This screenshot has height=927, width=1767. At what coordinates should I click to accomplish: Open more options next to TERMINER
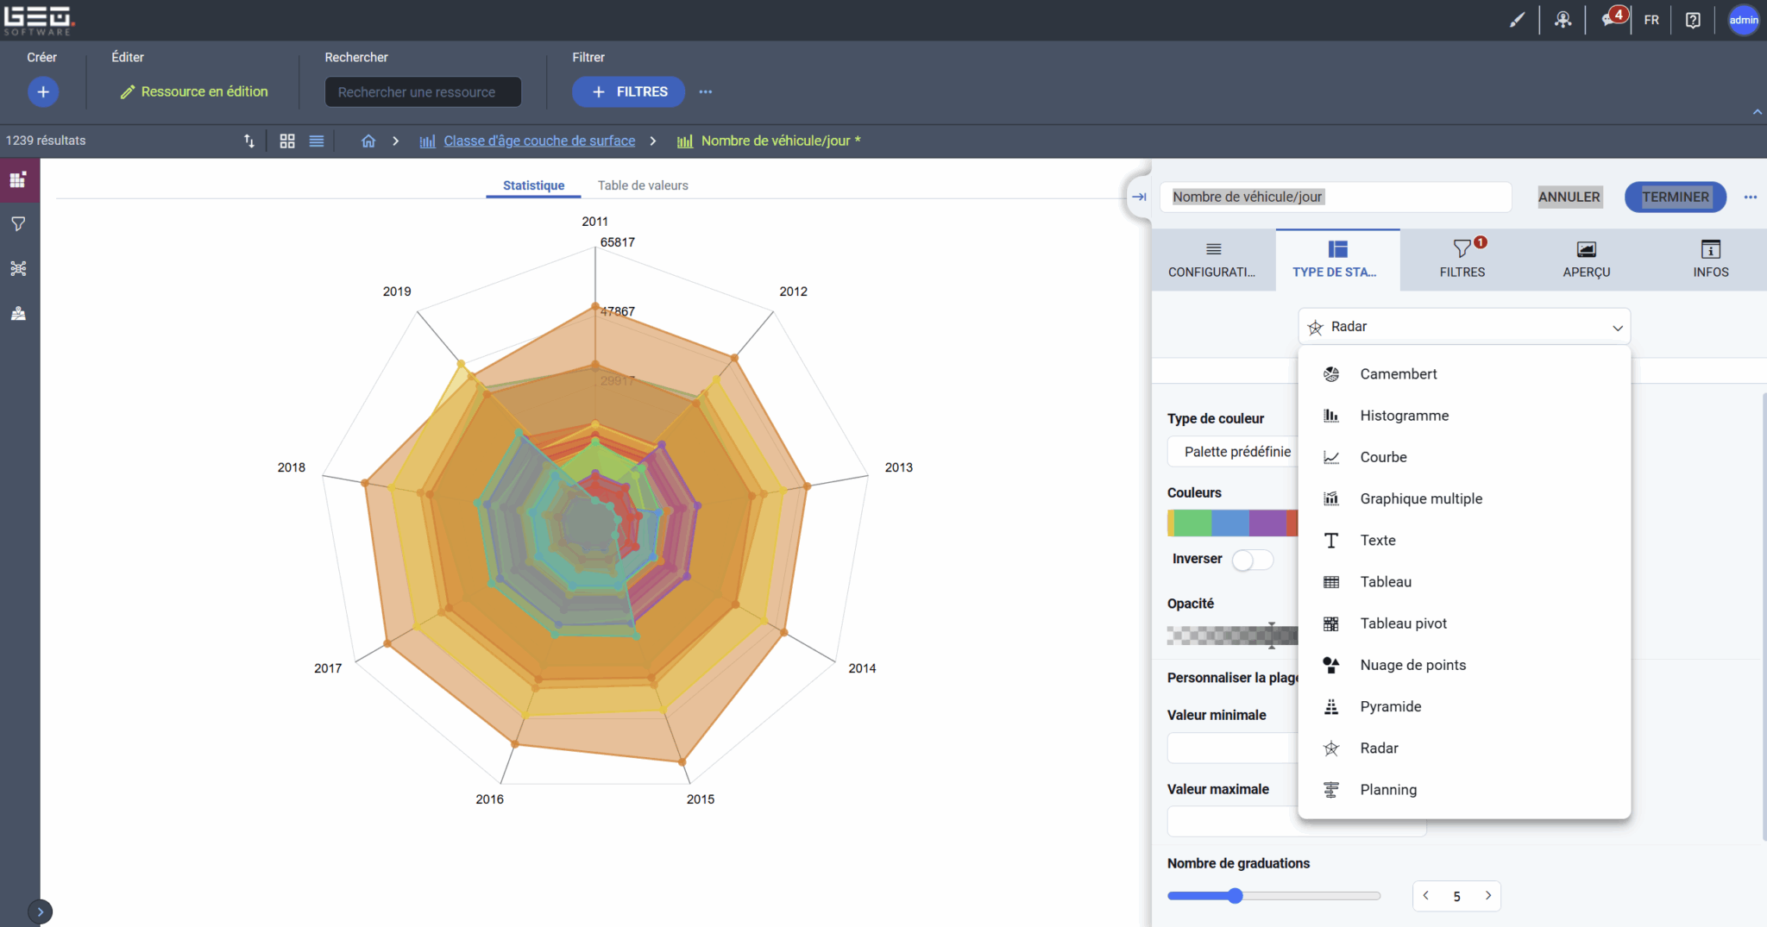tap(1750, 197)
